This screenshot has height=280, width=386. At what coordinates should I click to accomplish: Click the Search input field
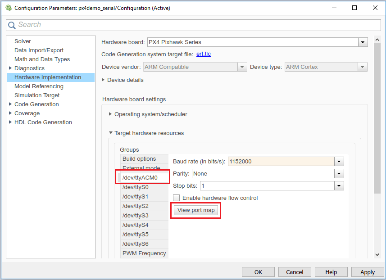coord(193,25)
